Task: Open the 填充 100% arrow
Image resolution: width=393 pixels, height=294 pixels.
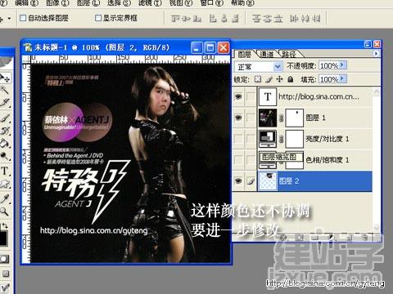Action: [343, 79]
